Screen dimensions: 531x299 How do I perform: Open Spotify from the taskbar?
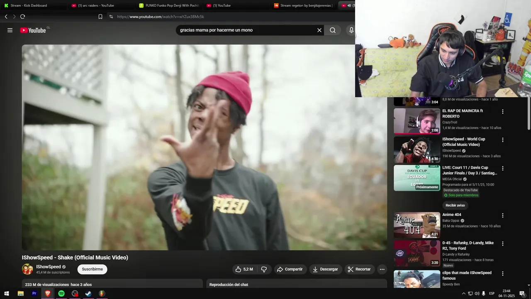[x=61, y=294]
